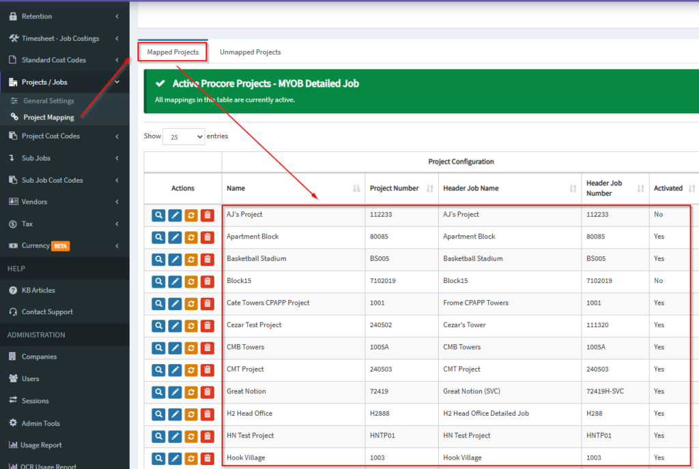Expand the Vendors sidebar menu
Screen dimensions: 699x469
pos(65,202)
